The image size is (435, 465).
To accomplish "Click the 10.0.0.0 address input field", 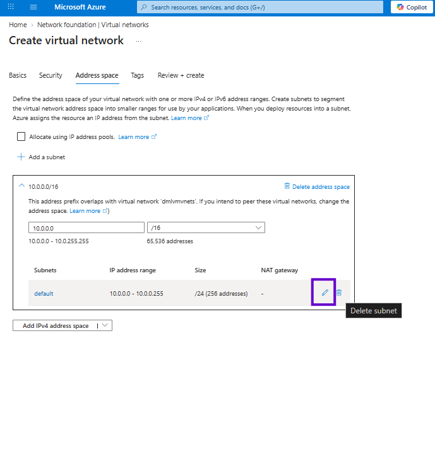I will (86, 227).
